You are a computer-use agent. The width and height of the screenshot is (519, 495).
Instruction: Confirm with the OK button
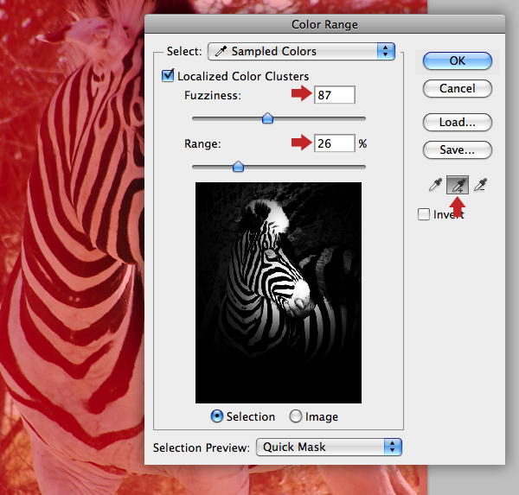coord(458,60)
